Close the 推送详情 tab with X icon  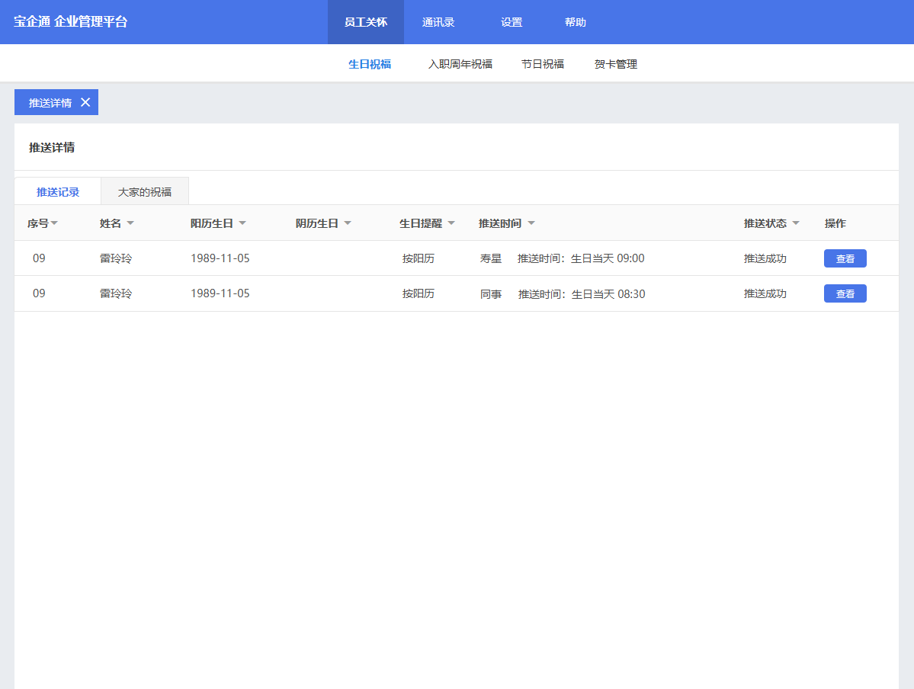pos(85,103)
